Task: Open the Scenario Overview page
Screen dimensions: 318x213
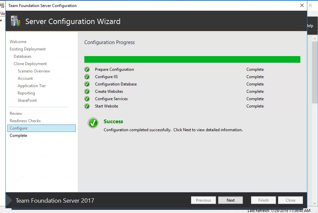Action: click(x=34, y=71)
